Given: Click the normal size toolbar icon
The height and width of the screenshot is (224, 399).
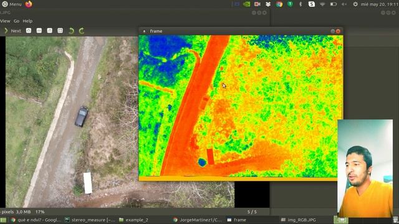Looking at the screenshot, I should point(50,30).
